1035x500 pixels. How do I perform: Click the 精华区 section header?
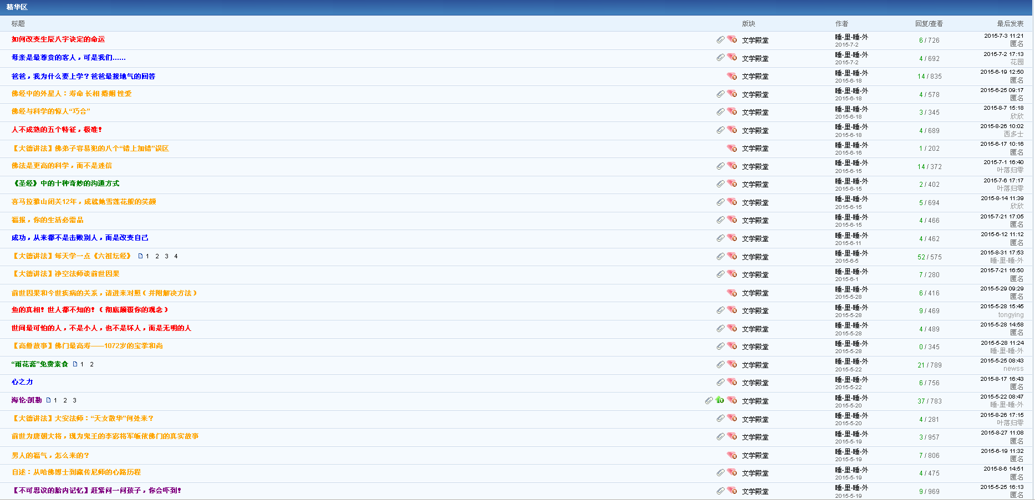tap(17, 7)
